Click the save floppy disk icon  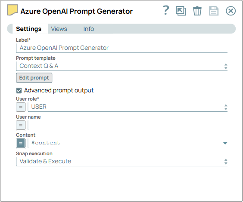(214, 11)
